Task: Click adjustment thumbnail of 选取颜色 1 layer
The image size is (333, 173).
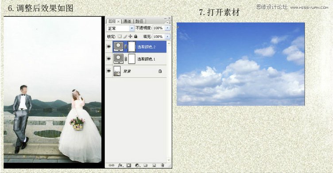Action: [119, 59]
